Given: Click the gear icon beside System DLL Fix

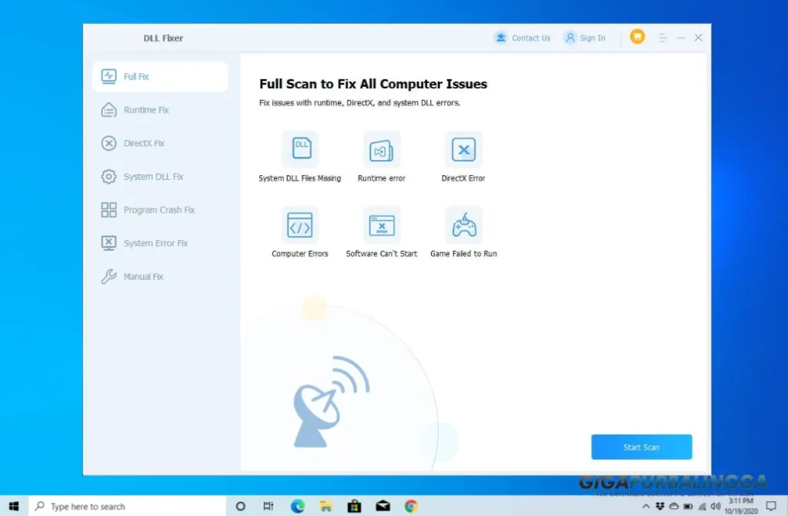Looking at the screenshot, I should (108, 176).
